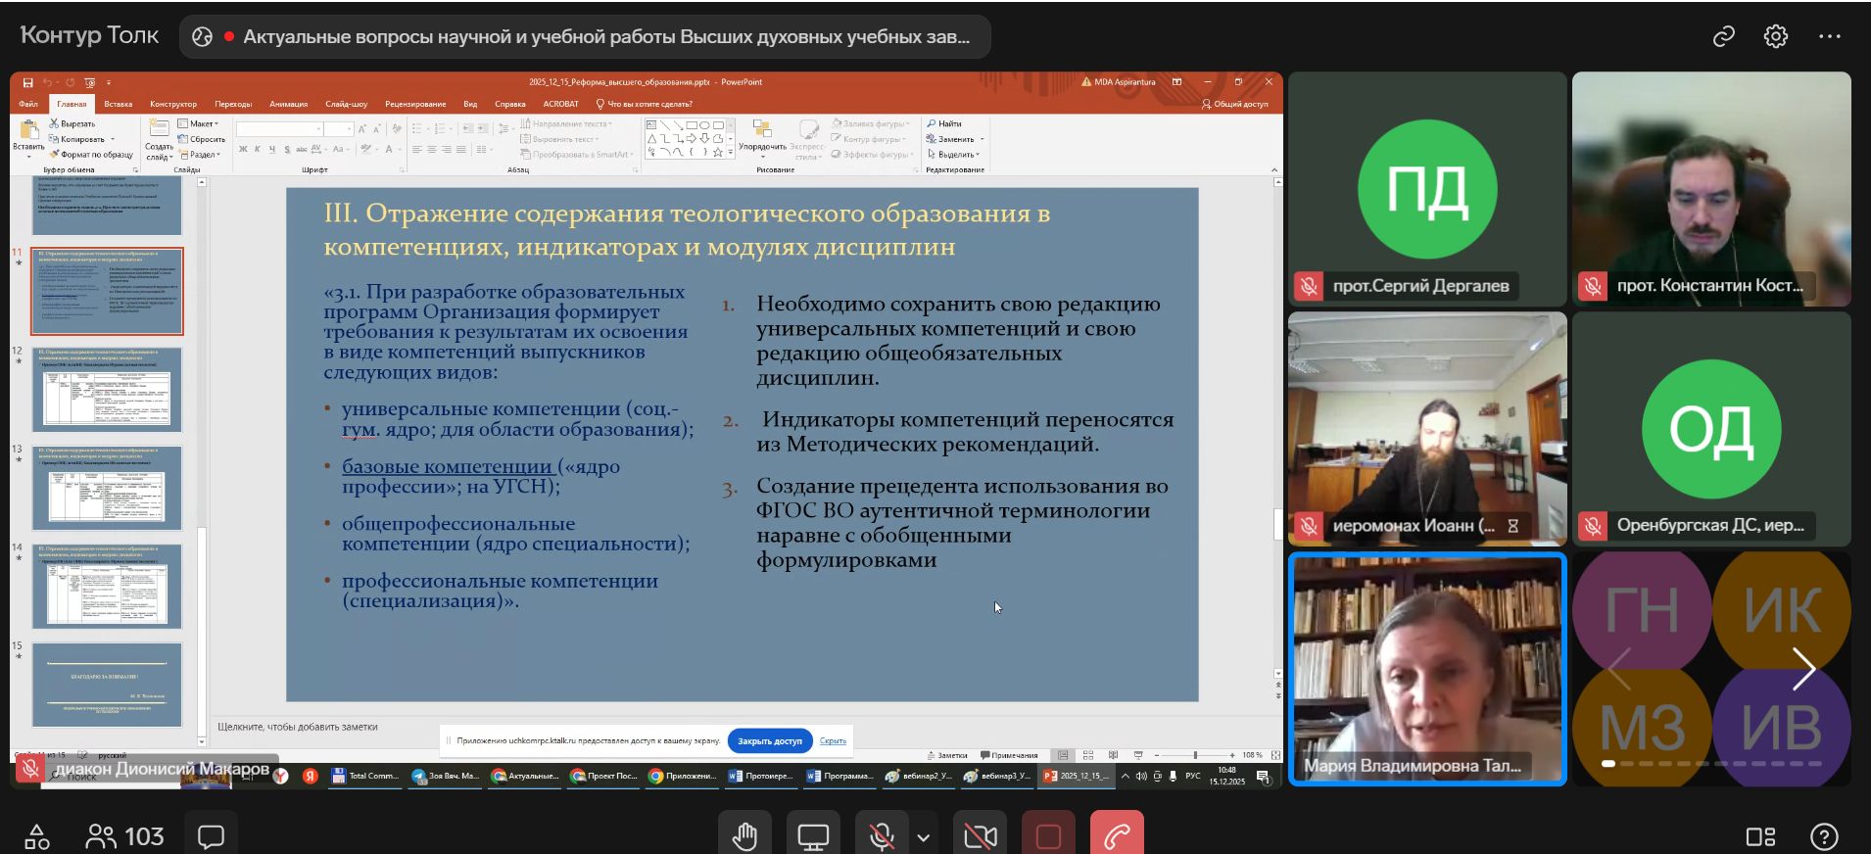Open help question mark icon
The width and height of the screenshot is (1871, 854).
pyautogui.click(x=1824, y=836)
